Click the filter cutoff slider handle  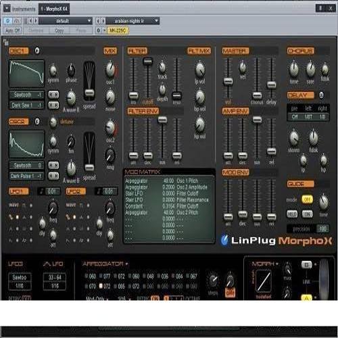pyautogui.click(x=148, y=61)
